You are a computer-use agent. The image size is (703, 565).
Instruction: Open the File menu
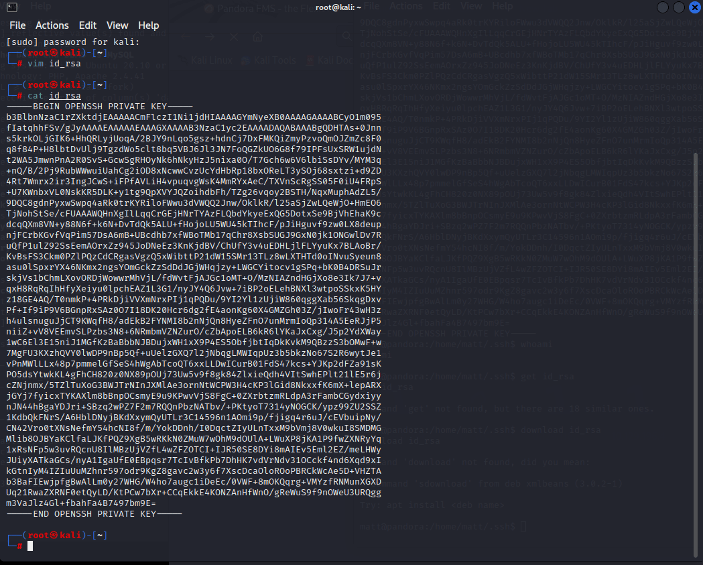[17, 25]
